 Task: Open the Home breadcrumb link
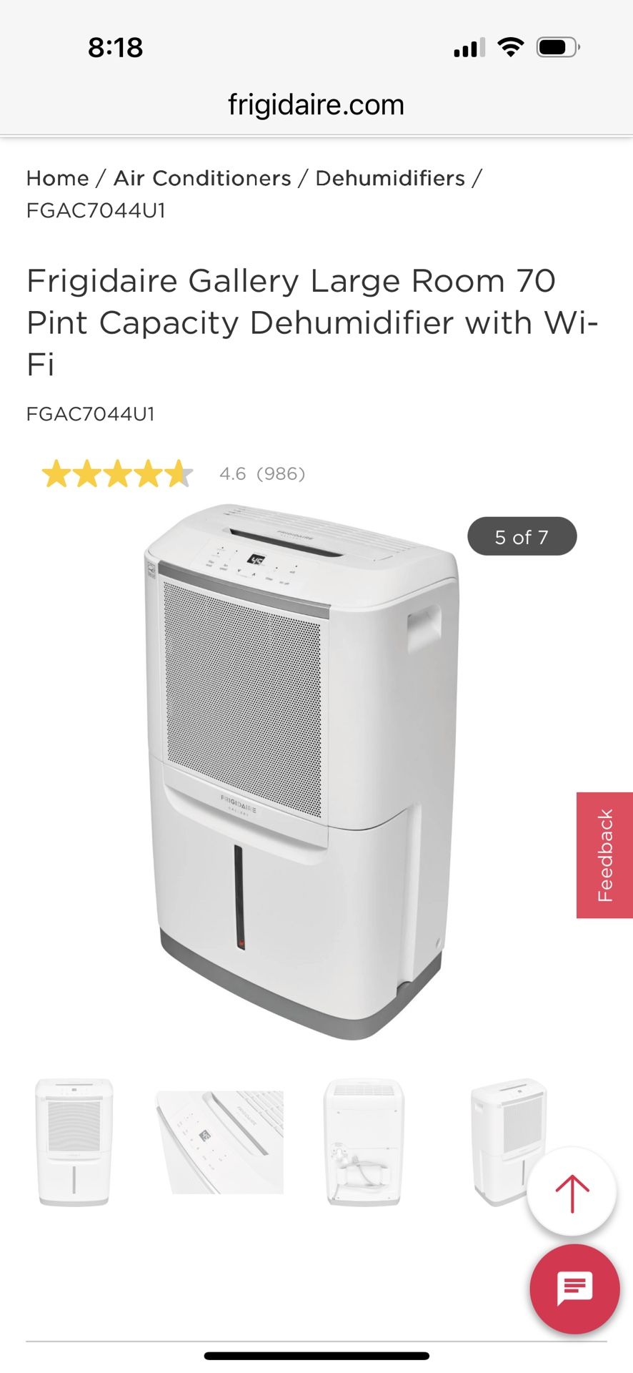pos(58,178)
